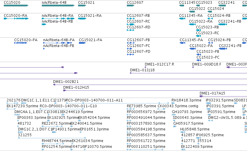This screenshot has width=247, height=151.
Task: Select the EK261034.5prime EST
Action: (x=73, y=144)
